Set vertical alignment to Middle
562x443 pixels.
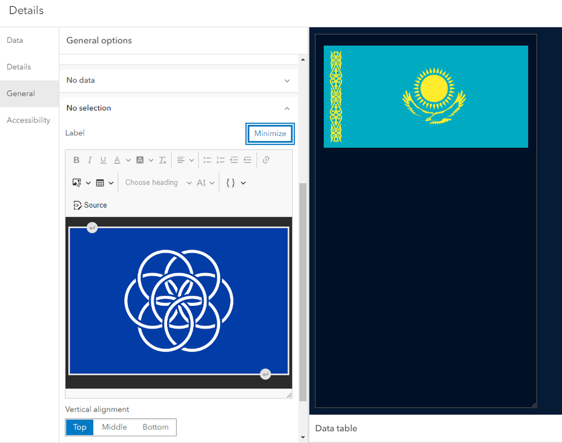(114, 427)
